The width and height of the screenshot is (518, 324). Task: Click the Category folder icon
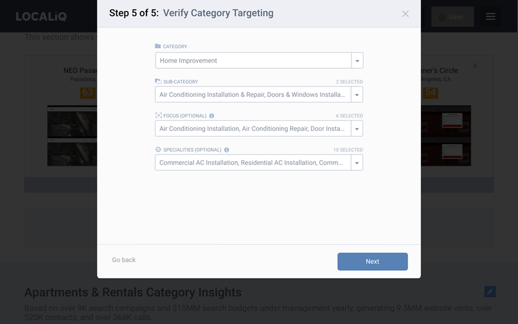pos(158,46)
